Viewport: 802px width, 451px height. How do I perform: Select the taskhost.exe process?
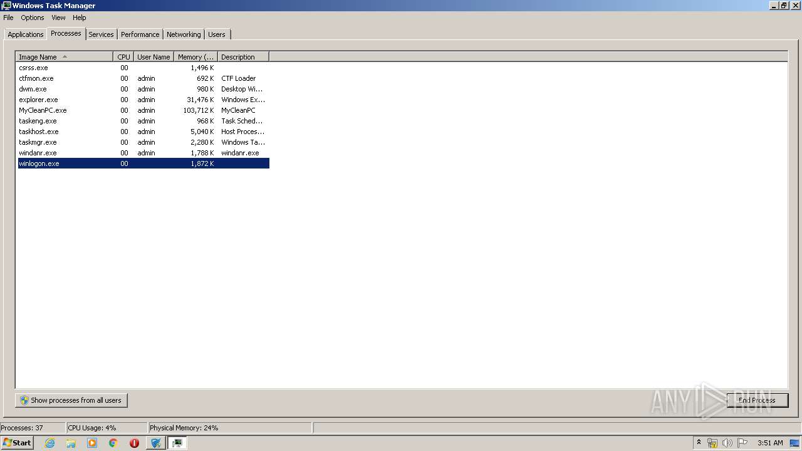point(143,132)
